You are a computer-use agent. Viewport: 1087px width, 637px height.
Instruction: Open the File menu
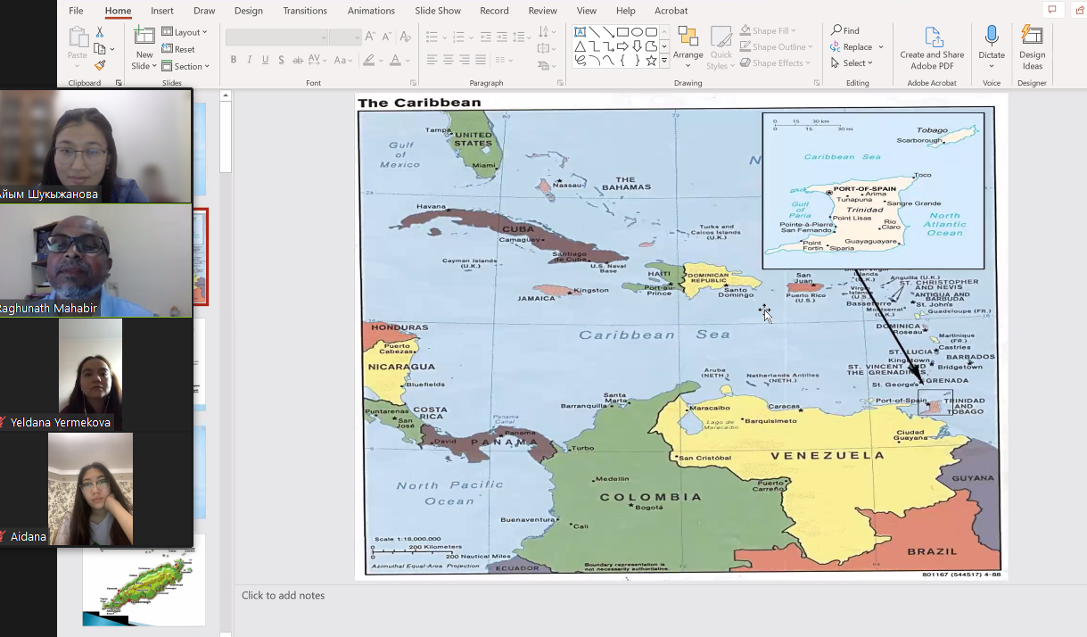coord(76,11)
